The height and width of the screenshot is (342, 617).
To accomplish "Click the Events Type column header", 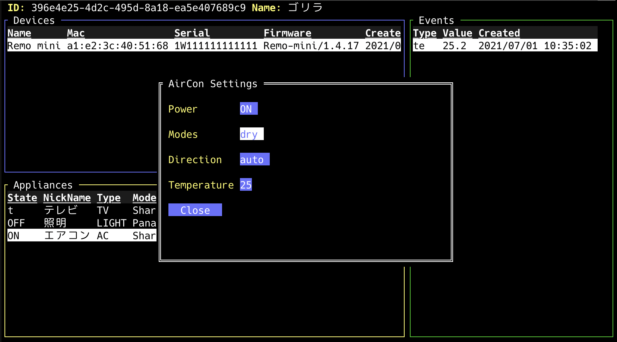I will [425, 33].
